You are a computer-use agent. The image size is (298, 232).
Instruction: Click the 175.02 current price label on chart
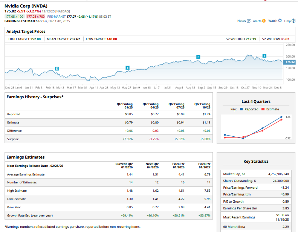point(290,62)
